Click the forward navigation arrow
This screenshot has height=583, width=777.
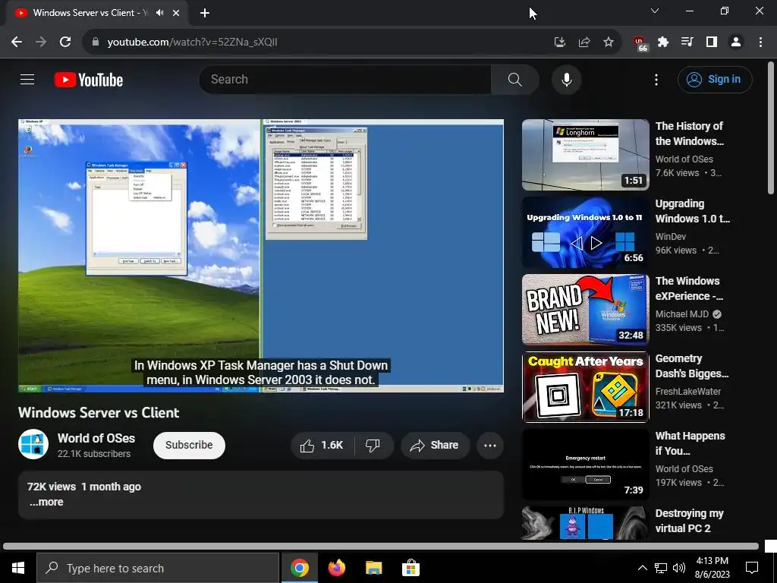coord(41,43)
